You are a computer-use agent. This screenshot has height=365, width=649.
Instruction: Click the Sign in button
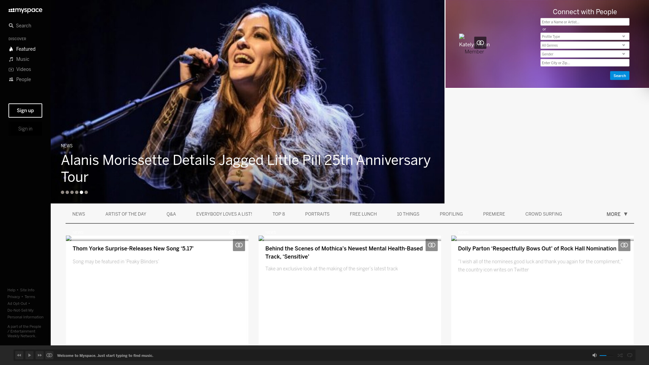pos(25,129)
